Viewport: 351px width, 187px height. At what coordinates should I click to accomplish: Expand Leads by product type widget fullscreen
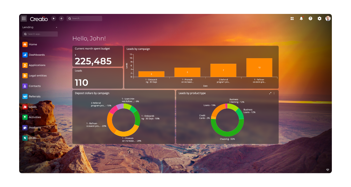click(x=270, y=93)
